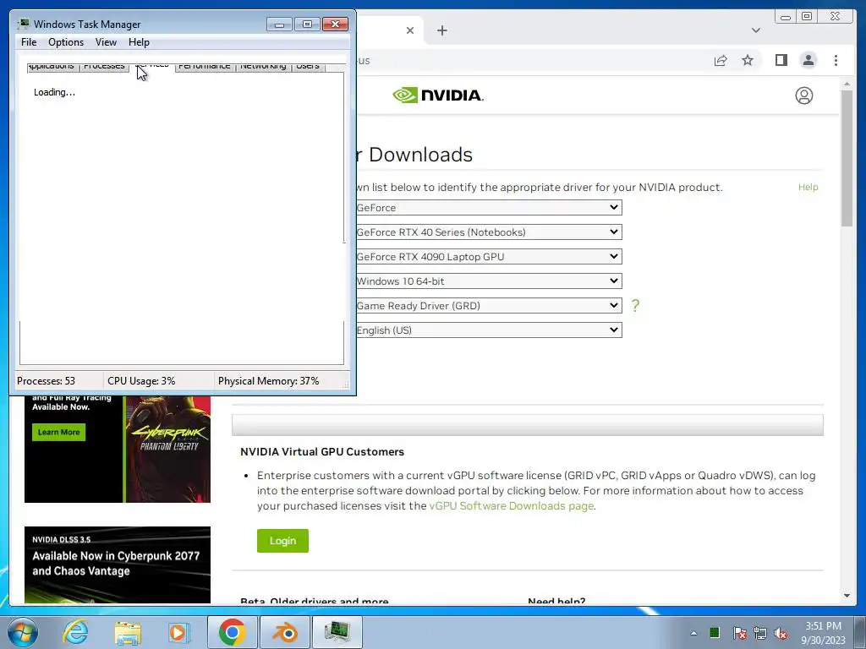Open vGPU Software Downloads page link
The image size is (866, 649).
coord(512,506)
